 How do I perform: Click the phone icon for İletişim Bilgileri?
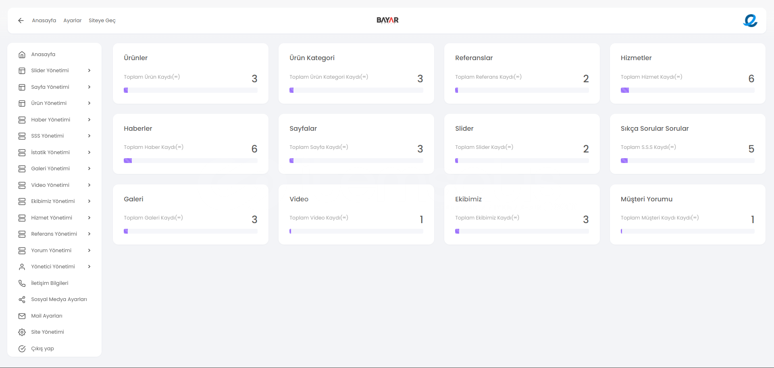(22, 283)
